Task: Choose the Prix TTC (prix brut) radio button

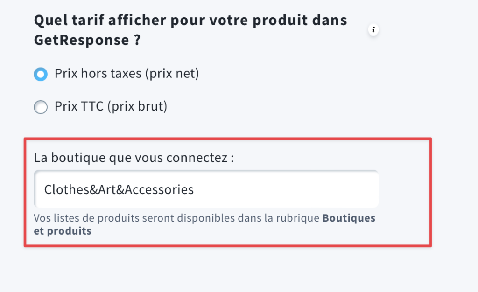Action: tap(41, 107)
